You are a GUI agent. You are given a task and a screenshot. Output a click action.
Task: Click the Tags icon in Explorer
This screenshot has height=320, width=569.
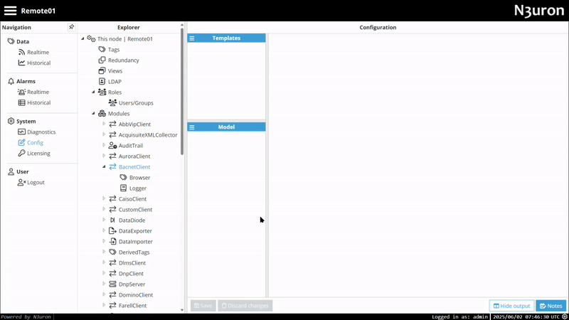pos(102,49)
